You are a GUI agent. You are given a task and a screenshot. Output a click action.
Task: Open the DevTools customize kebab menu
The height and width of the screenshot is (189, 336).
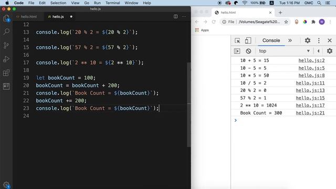pos(319,40)
